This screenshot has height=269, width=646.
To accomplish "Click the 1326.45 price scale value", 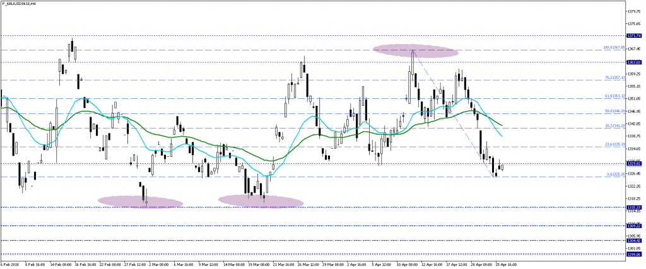I will click(635, 174).
